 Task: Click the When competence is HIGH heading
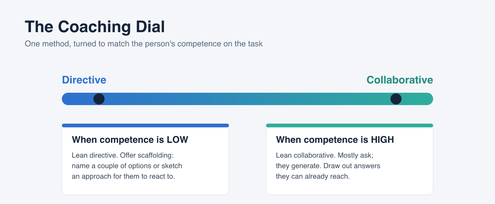(335, 140)
